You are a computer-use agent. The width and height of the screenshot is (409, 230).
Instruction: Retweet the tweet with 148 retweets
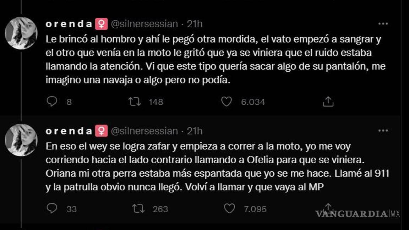(135, 102)
